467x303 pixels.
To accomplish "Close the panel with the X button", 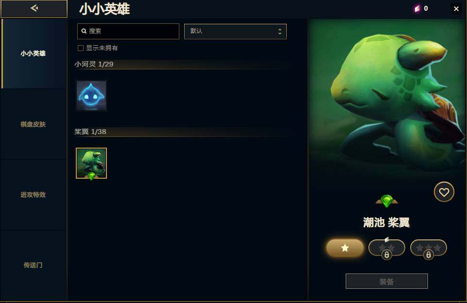I will (456, 9).
